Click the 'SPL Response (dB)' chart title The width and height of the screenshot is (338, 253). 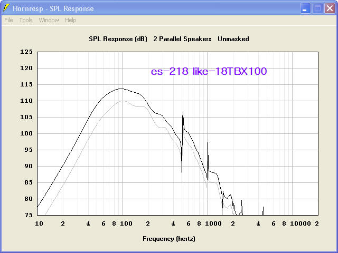(x=118, y=39)
